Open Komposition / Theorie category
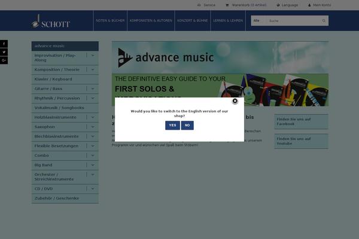Image resolution: width=359 pixels, height=239 pixels. pyautogui.click(x=57, y=69)
